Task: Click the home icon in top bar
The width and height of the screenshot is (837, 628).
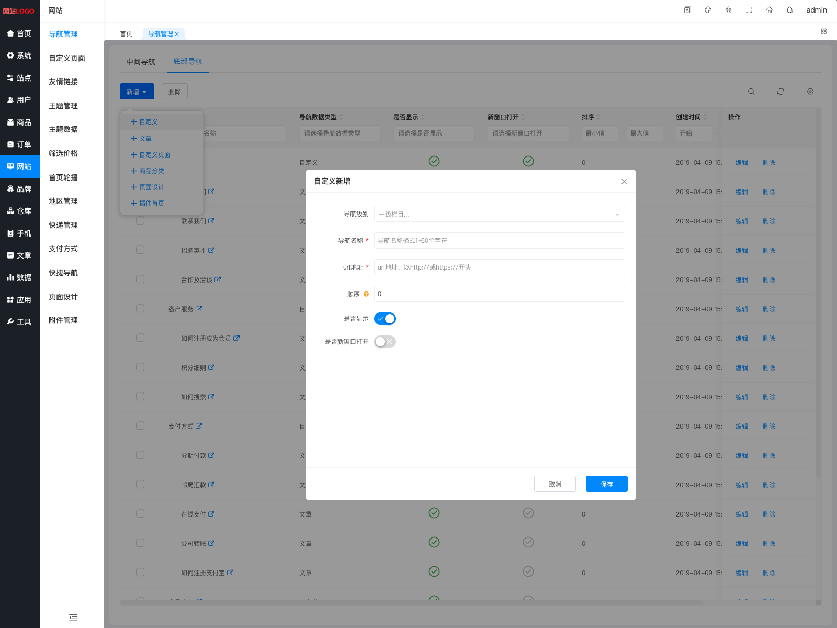Action: (x=769, y=10)
